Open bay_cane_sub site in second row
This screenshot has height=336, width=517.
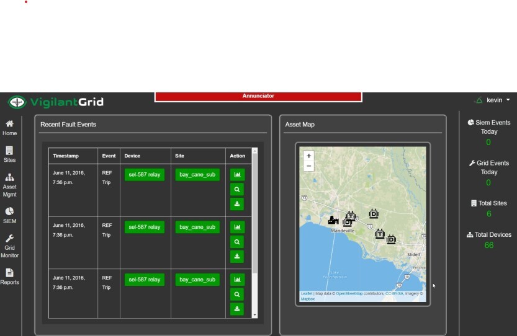pos(197,227)
